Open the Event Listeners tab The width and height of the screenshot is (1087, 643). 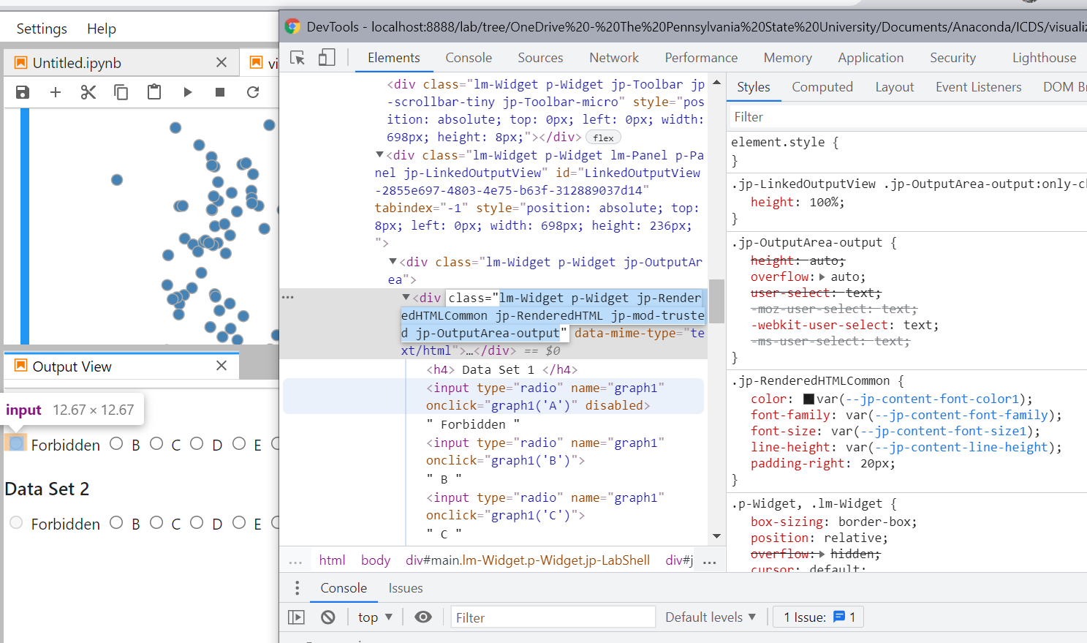click(978, 87)
